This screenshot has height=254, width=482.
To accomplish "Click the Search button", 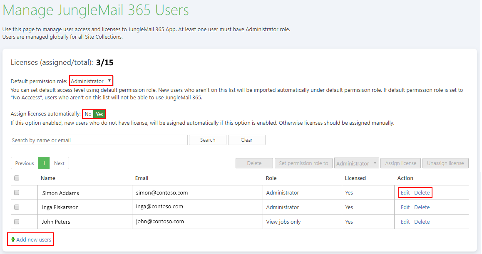I will (x=207, y=140).
